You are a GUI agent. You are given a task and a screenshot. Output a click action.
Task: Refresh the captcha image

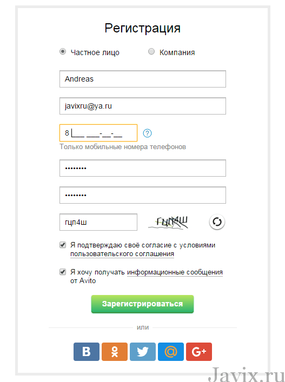[217, 222]
